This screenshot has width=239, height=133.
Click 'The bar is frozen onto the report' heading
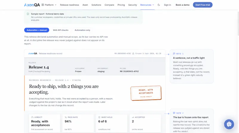(191, 117)
